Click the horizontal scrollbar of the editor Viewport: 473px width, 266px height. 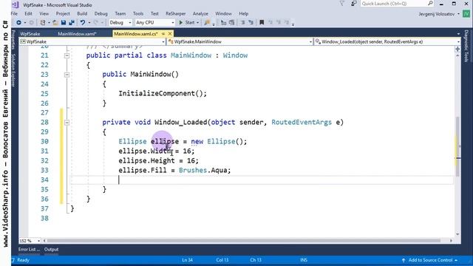tap(243, 241)
